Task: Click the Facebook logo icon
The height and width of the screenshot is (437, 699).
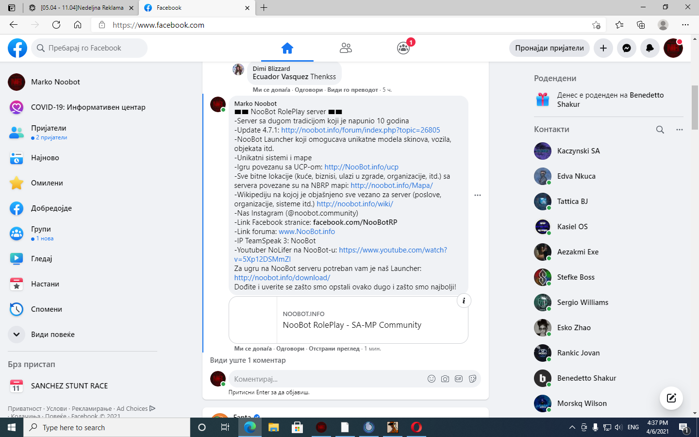Action: tap(17, 48)
